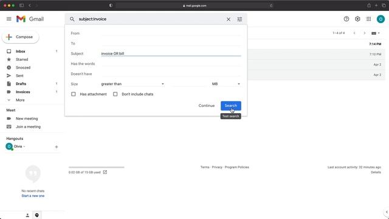Image resolution: width=389 pixels, height=219 pixels.
Task: Switch to Hangouts conversations bubble icon
Action: tap(36, 215)
